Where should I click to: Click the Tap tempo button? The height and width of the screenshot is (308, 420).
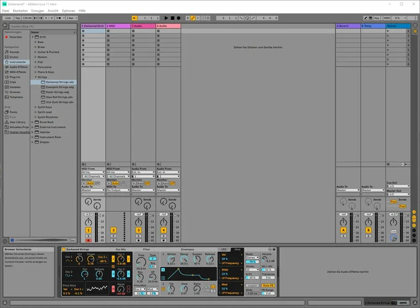(18, 18)
